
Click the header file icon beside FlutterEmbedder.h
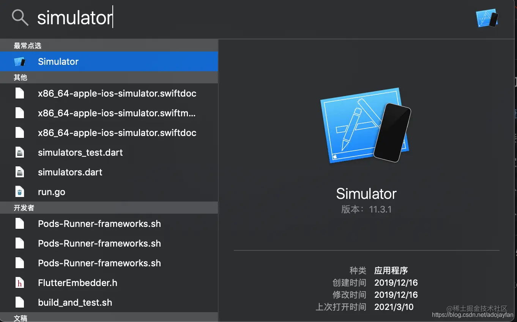(x=20, y=283)
